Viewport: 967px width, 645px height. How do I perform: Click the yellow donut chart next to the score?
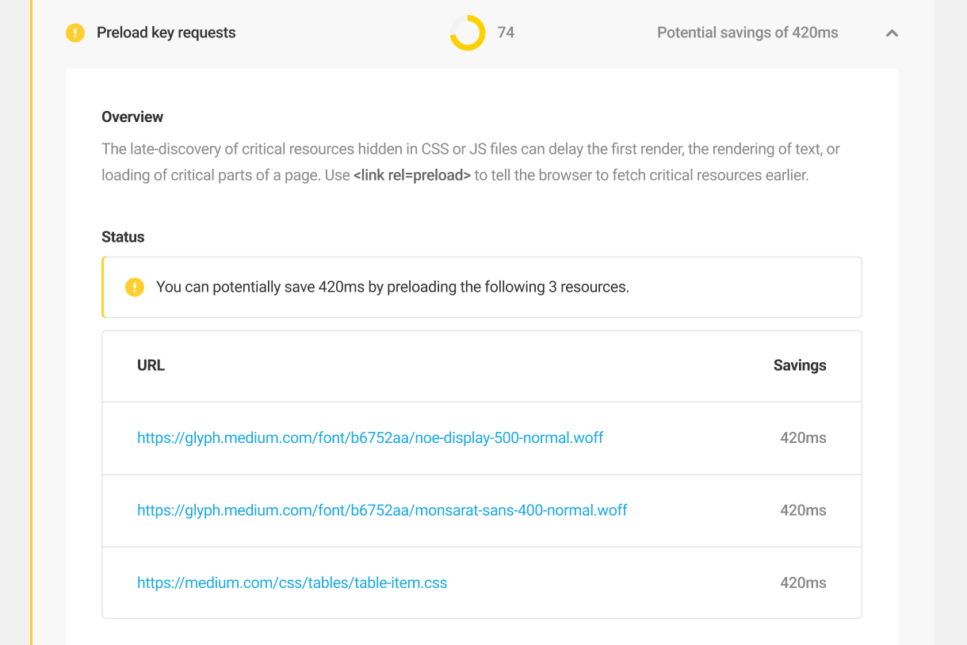coord(468,32)
